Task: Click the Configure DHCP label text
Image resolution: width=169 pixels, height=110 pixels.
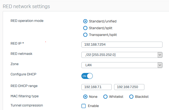Action: click(23, 74)
